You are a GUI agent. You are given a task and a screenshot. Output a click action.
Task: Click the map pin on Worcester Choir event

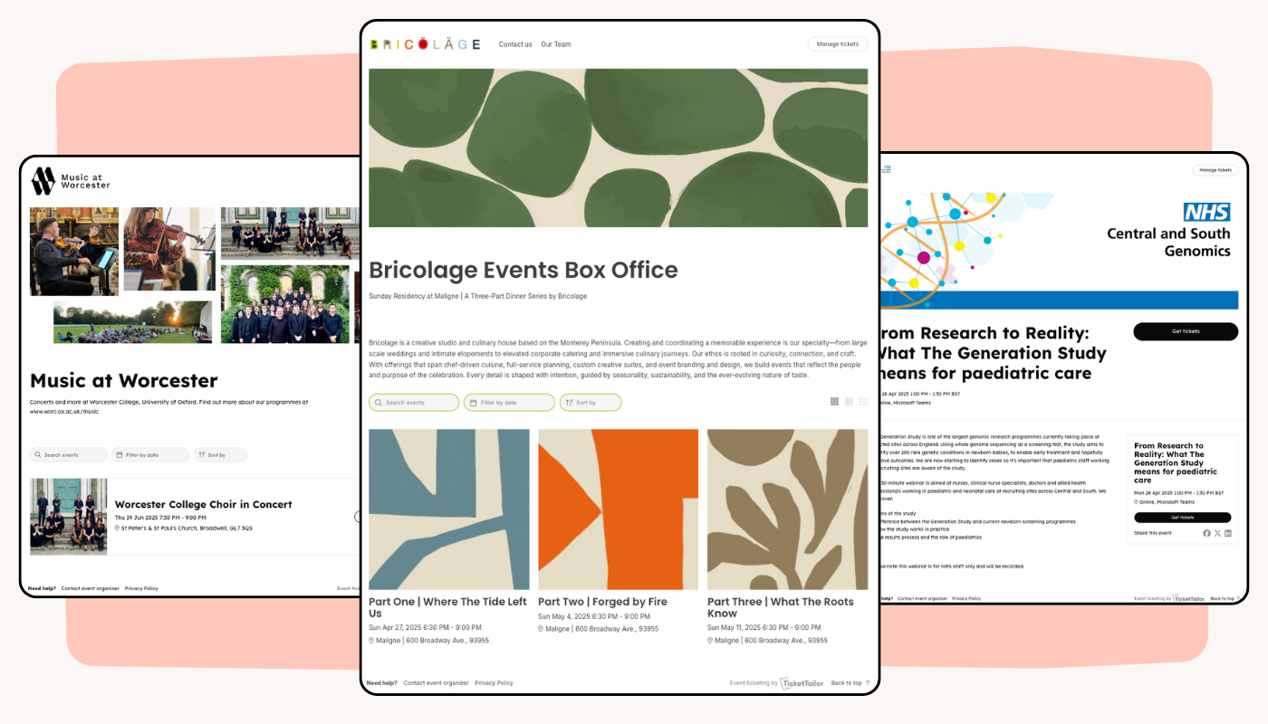point(118,527)
